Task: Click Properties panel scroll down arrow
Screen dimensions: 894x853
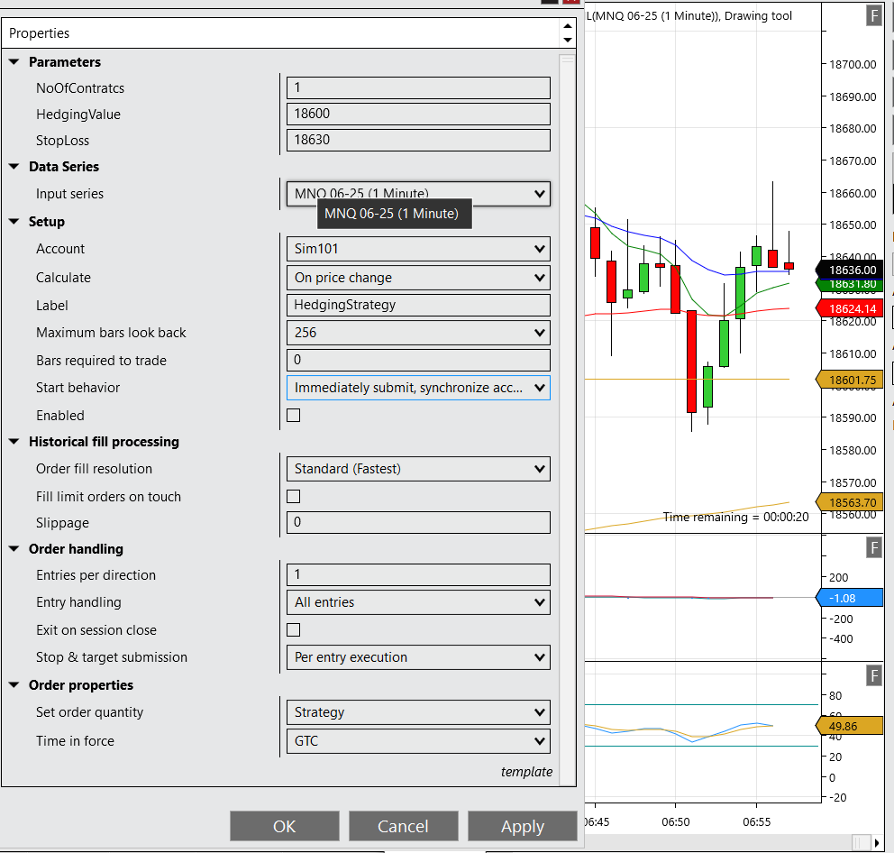Action: pyautogui.click(x=567, y=40)
